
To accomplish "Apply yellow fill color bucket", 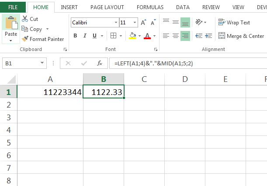I will click(132, 36).
